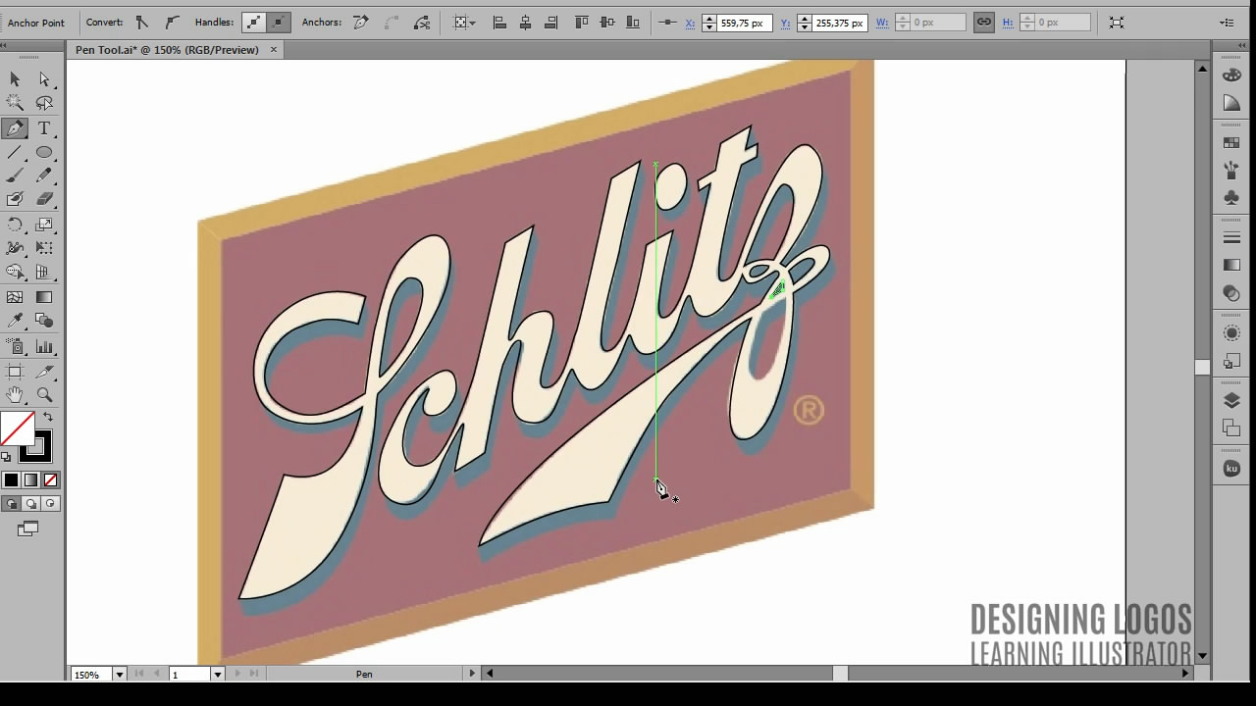Select the Free Transform tool

(44, 248)
